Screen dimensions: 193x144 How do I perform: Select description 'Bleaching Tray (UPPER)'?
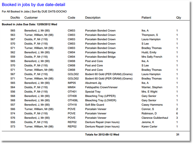tap(100, 96)
